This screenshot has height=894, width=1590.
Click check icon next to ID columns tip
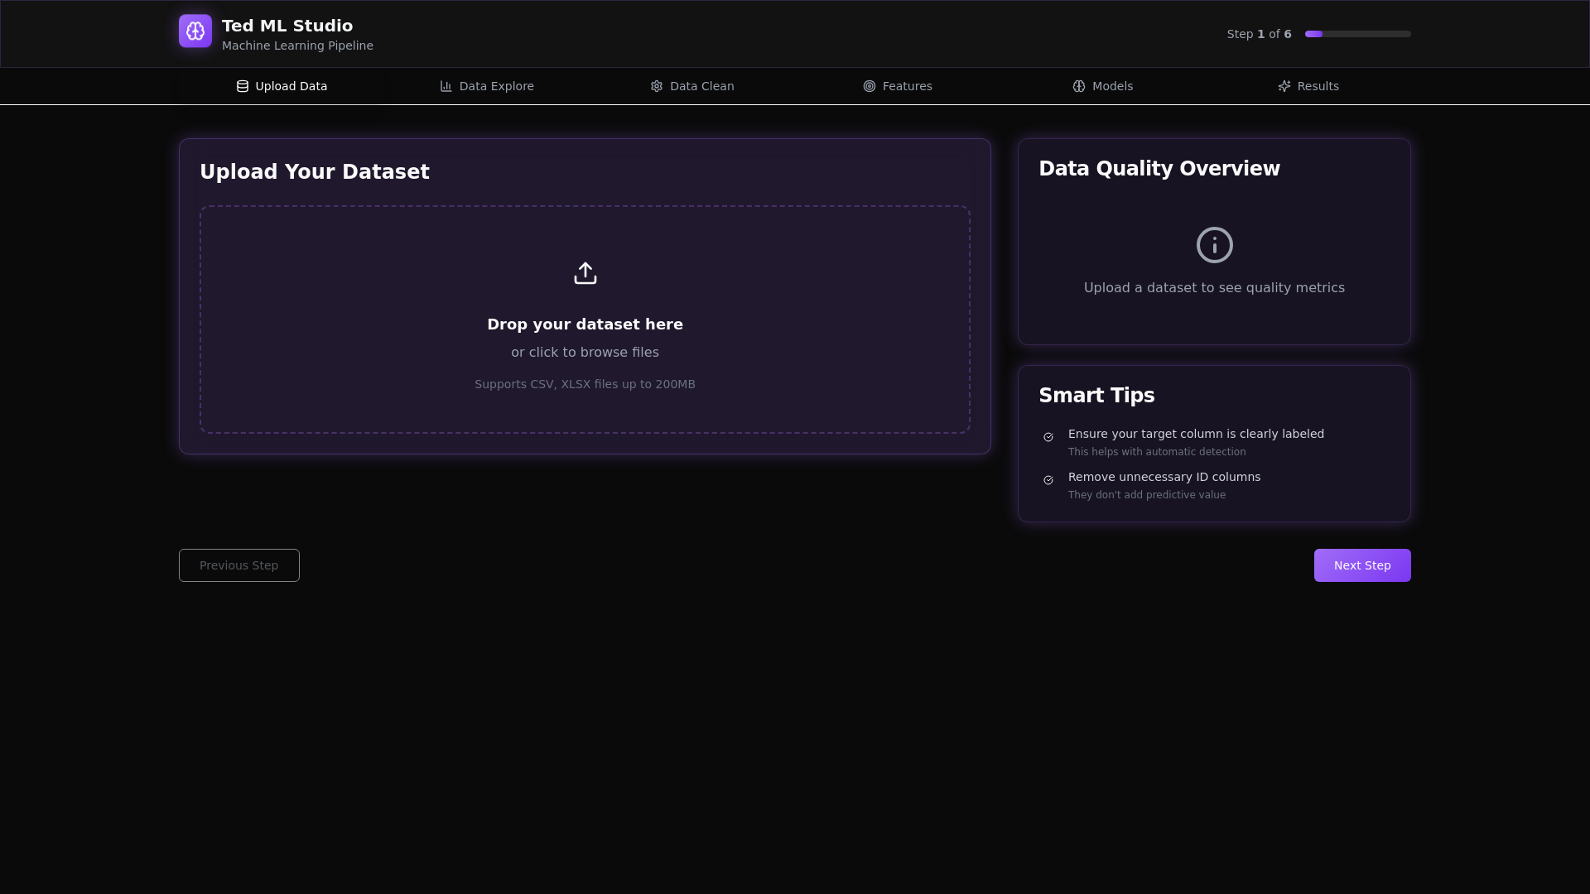coord(1048,480)
